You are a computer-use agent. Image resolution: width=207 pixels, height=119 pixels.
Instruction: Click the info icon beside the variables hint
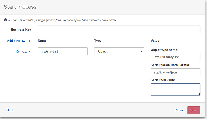[x=5, y=20]
